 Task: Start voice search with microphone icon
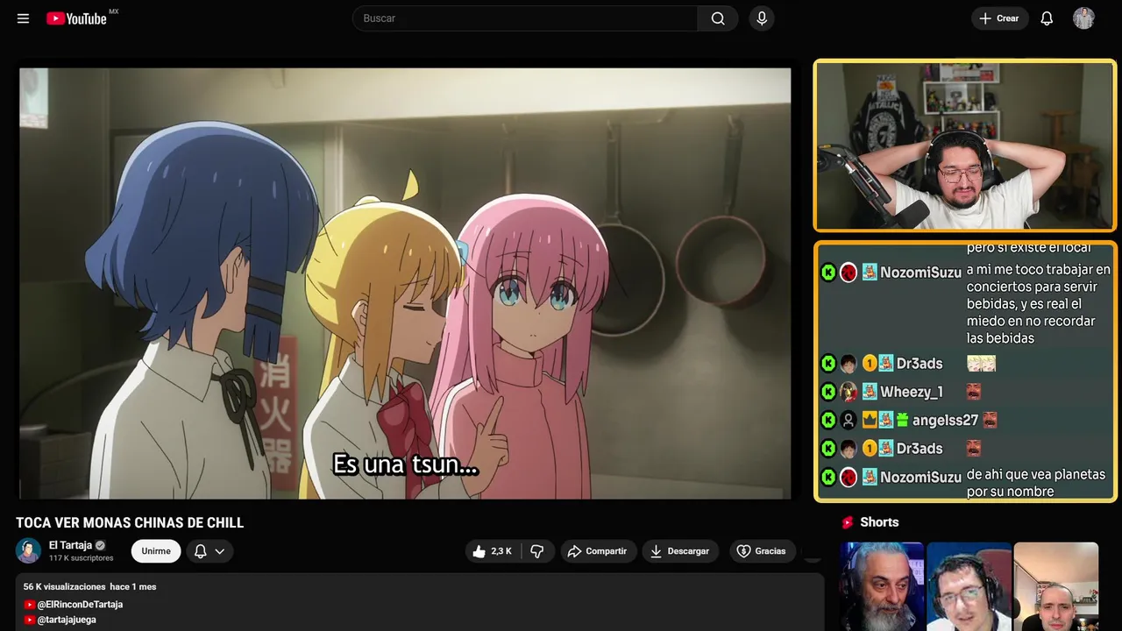(762, 18)
